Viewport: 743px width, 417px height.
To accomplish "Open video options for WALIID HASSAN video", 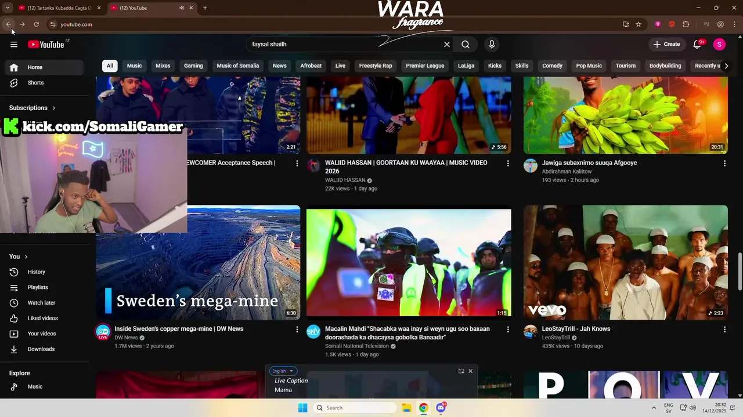I will pos(508,164).
